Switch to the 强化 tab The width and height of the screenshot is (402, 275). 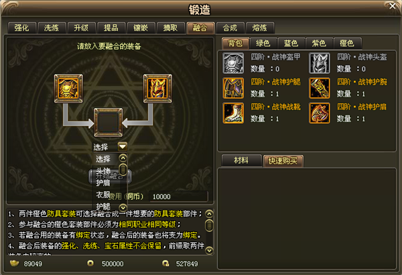pos(21,27)
